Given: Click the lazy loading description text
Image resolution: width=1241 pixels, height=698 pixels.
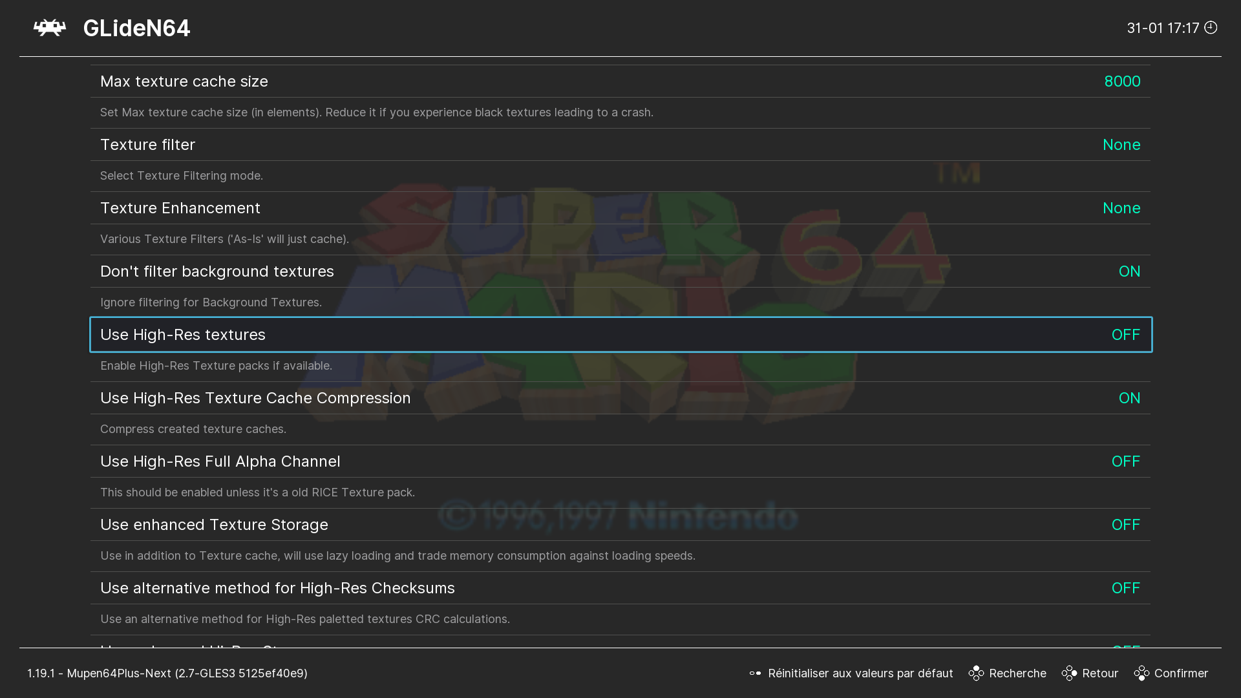Looking at the screenshot, I should [398, 556].
